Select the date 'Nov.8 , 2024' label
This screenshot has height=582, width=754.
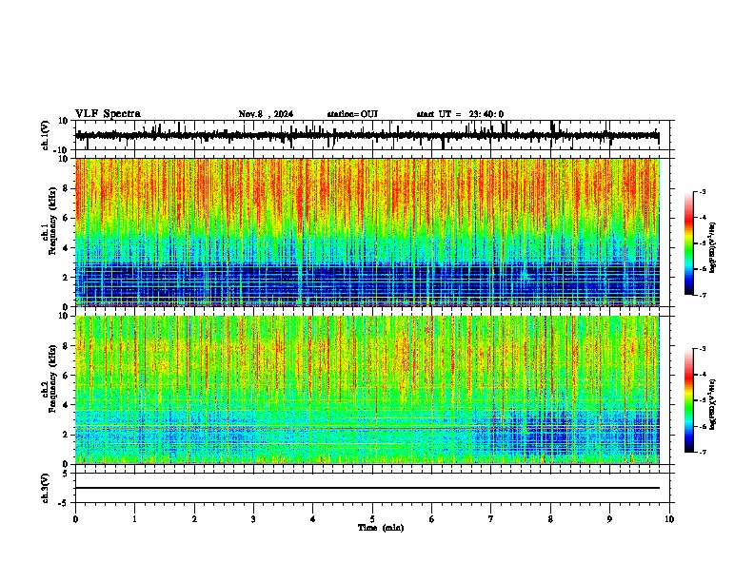coord(266,114)
